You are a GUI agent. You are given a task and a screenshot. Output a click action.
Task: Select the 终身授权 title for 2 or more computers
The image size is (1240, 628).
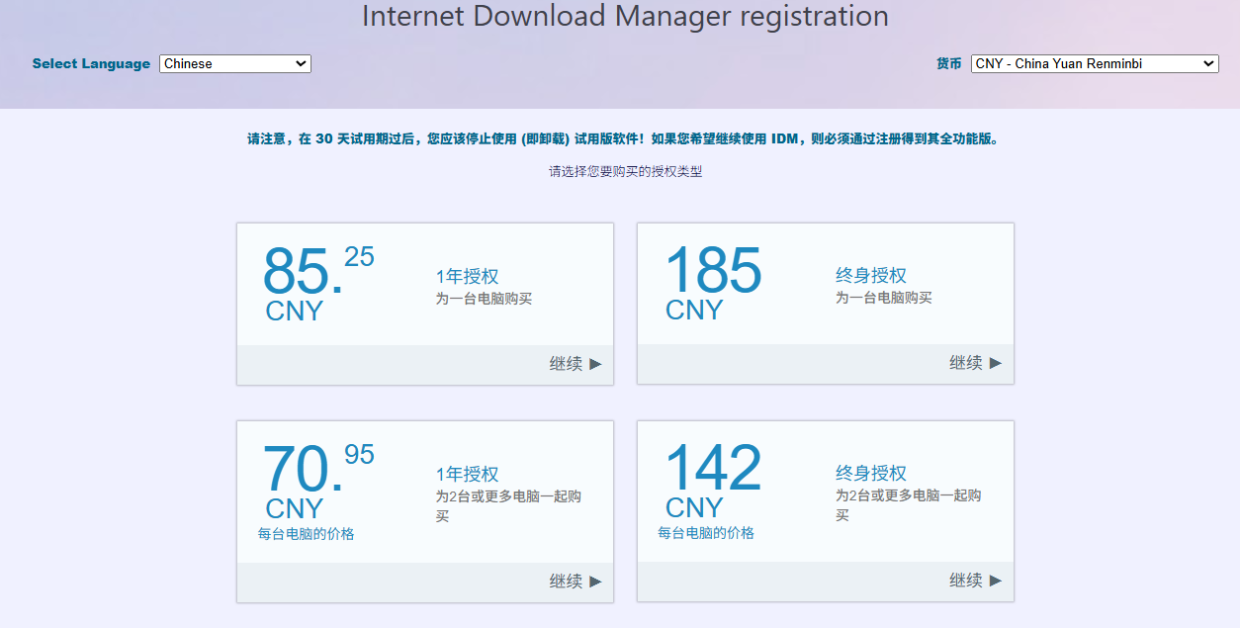(x=871, y=474)
